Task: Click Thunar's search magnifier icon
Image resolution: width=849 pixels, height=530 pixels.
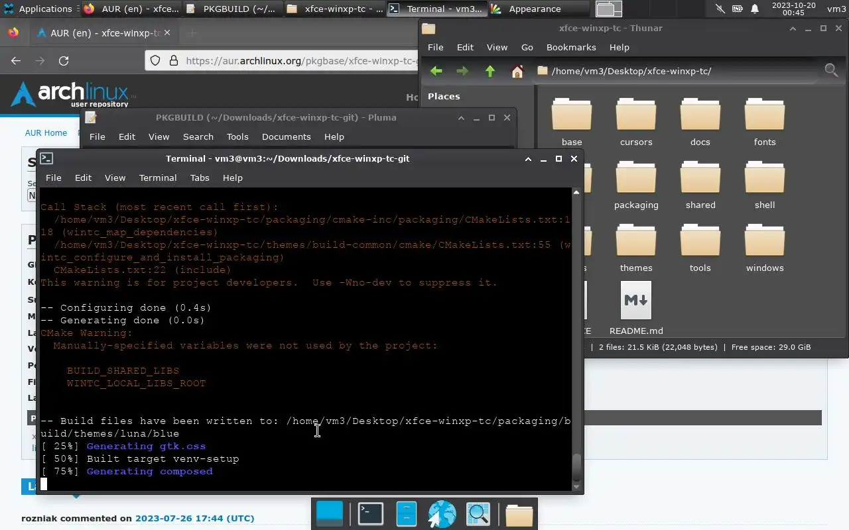Action: tap(831, 70)
